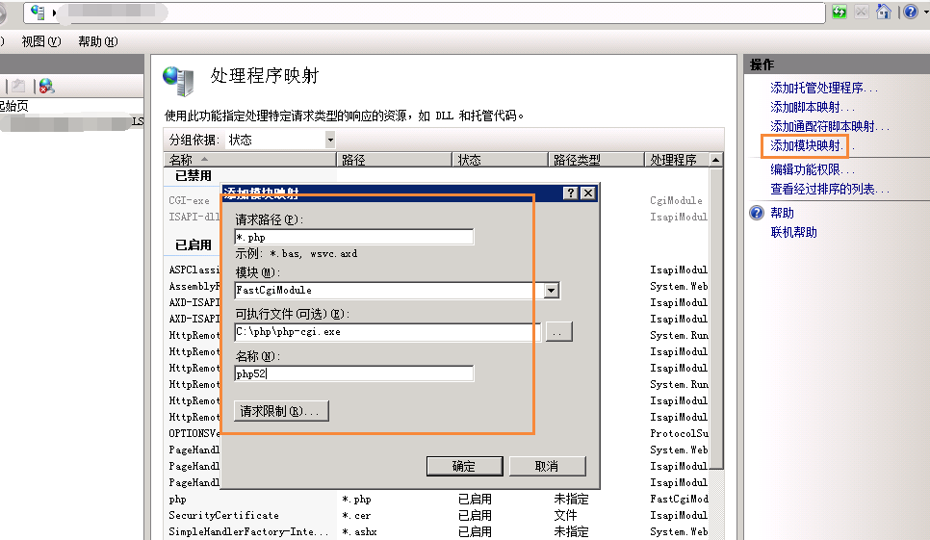Open 请求限制 settings button
Image resolution: width=930 pixels, height=540 pixels.
pos(282,411)
